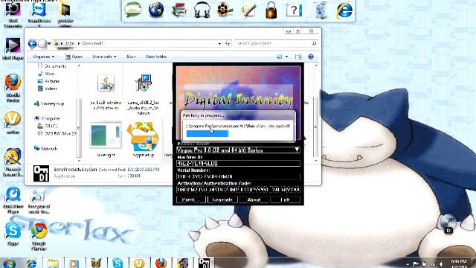The image size is (476, 268).
Task: Click the Downloads segment in the address path
Action: point(92,43)
